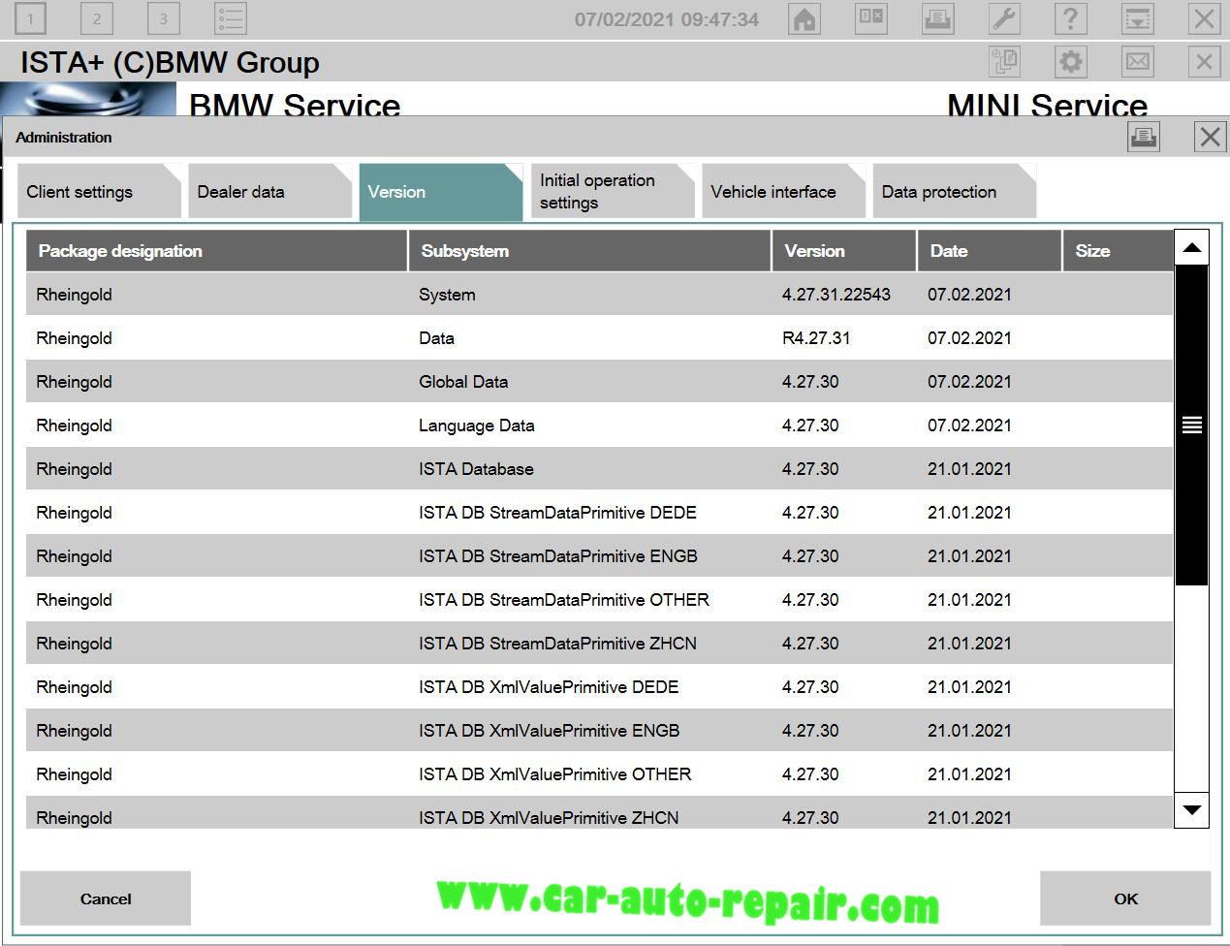Select the ISTA Database row
Viewport: 1230px width, 946px height.
tap(599, 469)
